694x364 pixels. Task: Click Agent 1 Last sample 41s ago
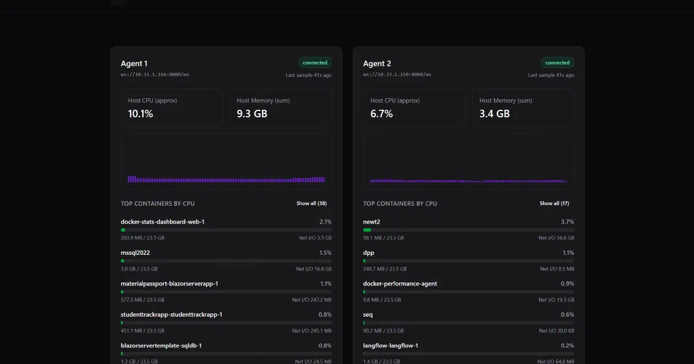tap(309, 75)
